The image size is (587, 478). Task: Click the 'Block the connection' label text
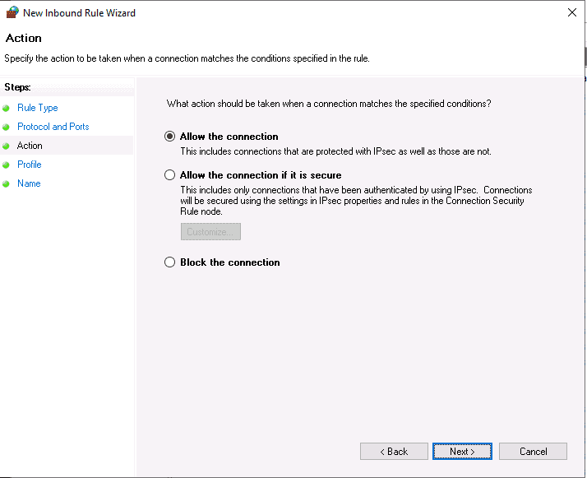230,262
